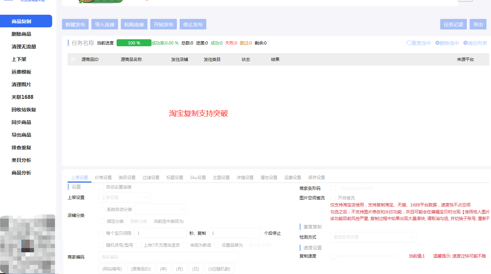Open the 属性设置 tab
The width and height of the screenshot is (491, 274).
269,178
